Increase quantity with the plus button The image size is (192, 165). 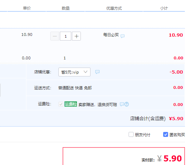(x=76, y=36)
